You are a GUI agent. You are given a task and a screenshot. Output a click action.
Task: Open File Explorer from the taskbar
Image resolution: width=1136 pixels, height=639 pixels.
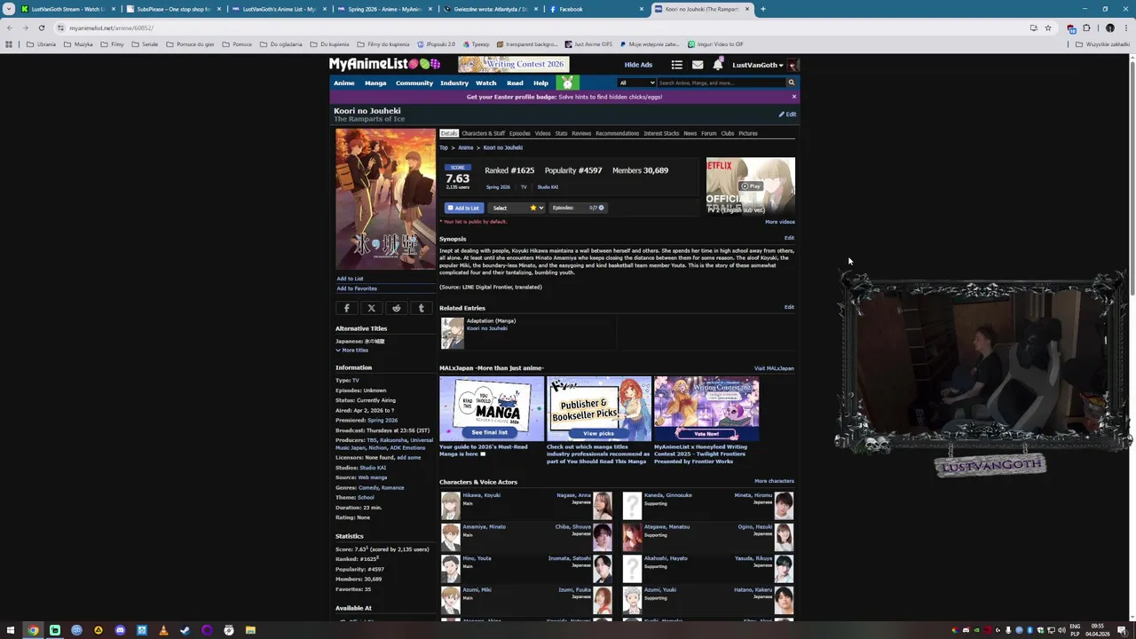tap(250, 630)
